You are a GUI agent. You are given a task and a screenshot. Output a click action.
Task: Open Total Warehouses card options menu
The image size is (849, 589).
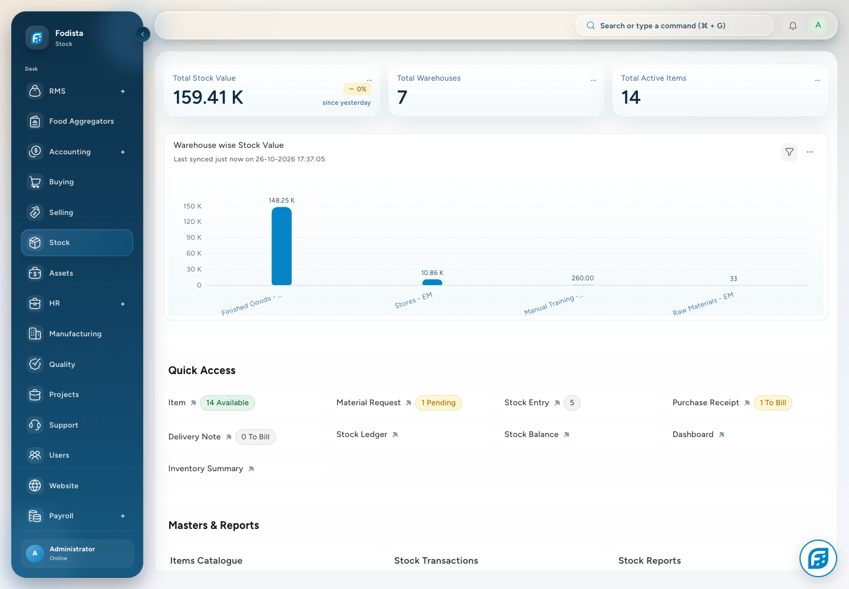click(x=593, y=80)
